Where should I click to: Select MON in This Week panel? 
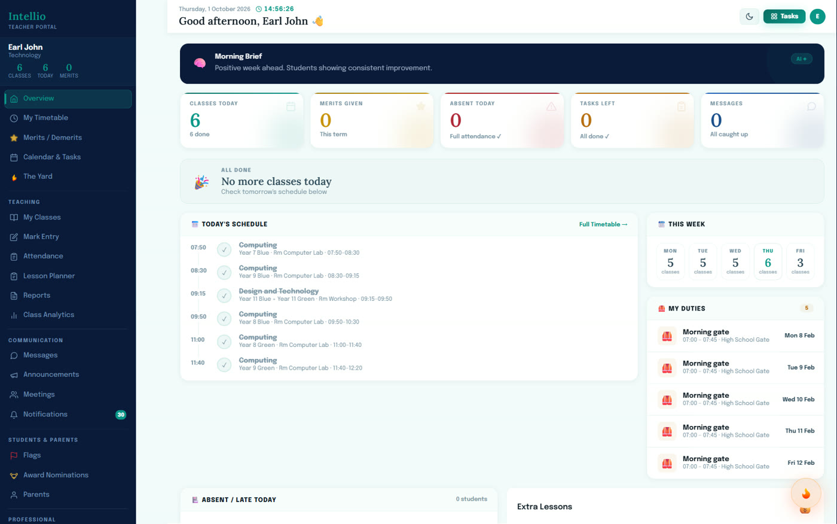pos(670,261)
